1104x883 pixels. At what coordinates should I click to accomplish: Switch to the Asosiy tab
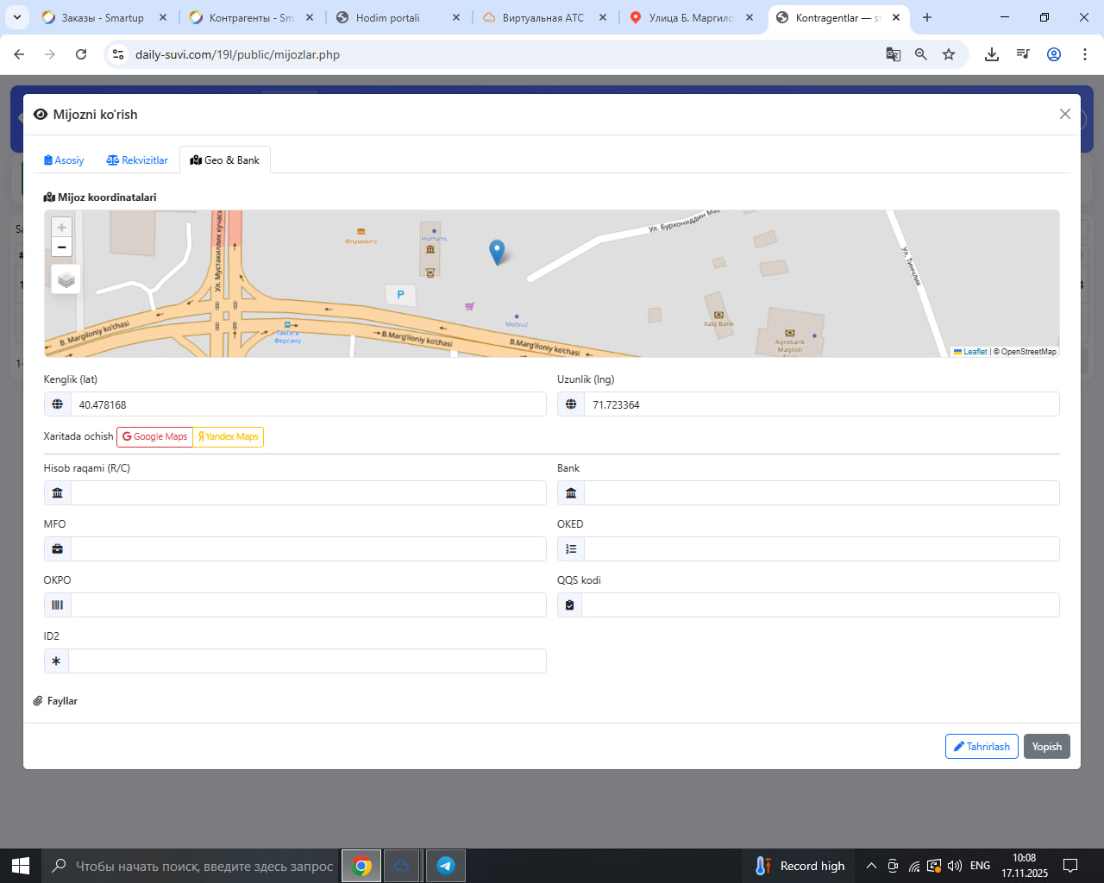pos(64,160)
